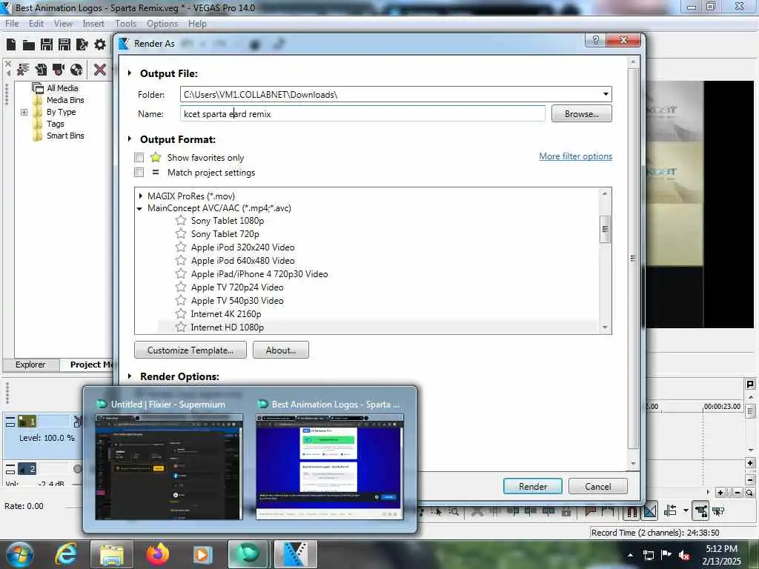The image size is (759, 569).
Task: Click the Render button
Action: [x=532, y=486]
